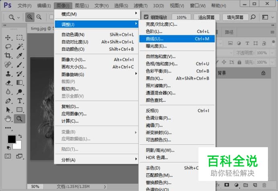Add a layer mask icon
278x191 pixels.
point(227,185)
